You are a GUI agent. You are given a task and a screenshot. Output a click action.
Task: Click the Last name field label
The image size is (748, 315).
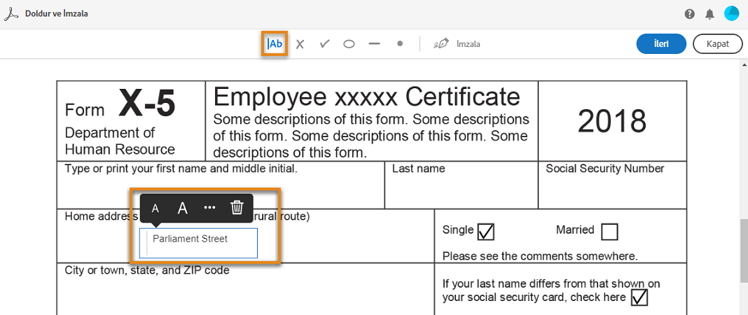pyautogui.click(x=418, y=169)
